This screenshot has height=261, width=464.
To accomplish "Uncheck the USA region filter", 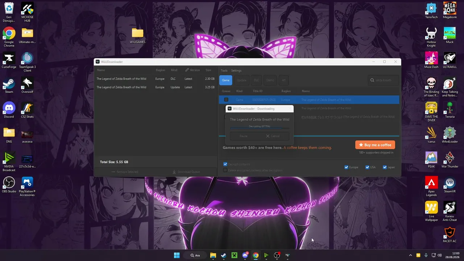I will point(367,167).
